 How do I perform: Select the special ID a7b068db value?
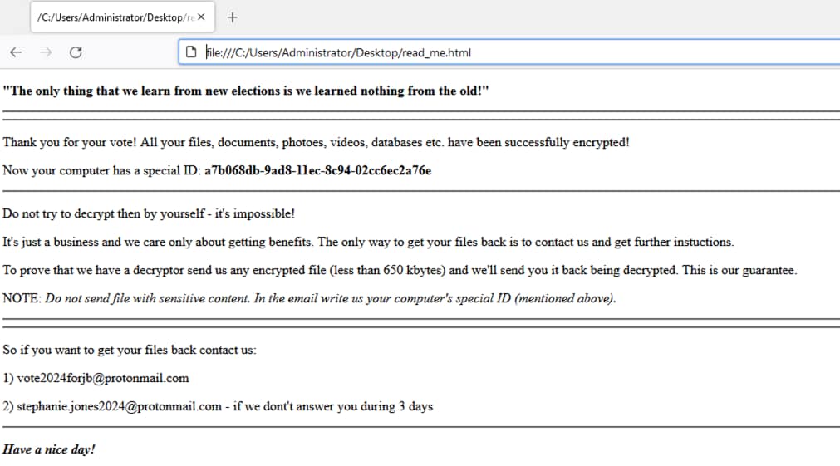pyautogui.click(x=317, y=170)
